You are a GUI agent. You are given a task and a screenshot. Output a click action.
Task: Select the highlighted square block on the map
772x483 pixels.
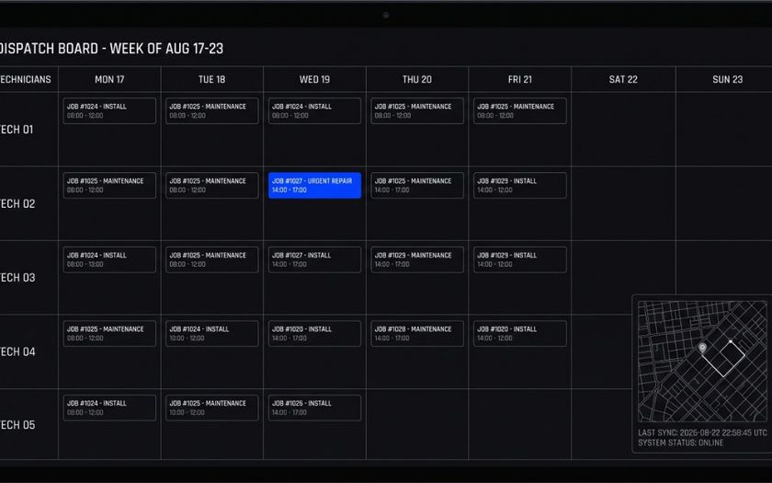[x=723, y=360]
